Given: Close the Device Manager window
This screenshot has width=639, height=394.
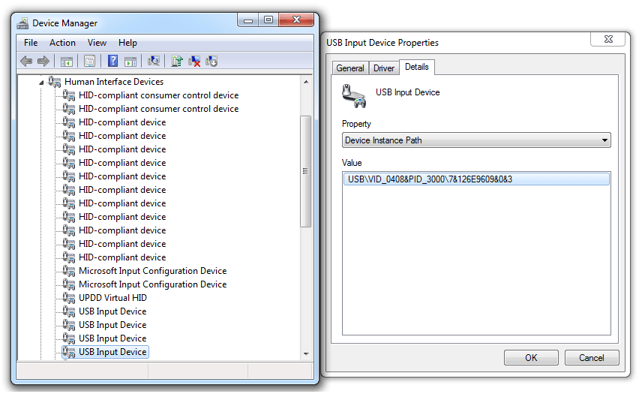Looking at the screenshot, I should click(x=297, y=20).
